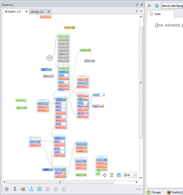The width and height of the screenshot is (183, 195).
Task: Click canvas vertical scrollbar down arrow
Action: 141,178
